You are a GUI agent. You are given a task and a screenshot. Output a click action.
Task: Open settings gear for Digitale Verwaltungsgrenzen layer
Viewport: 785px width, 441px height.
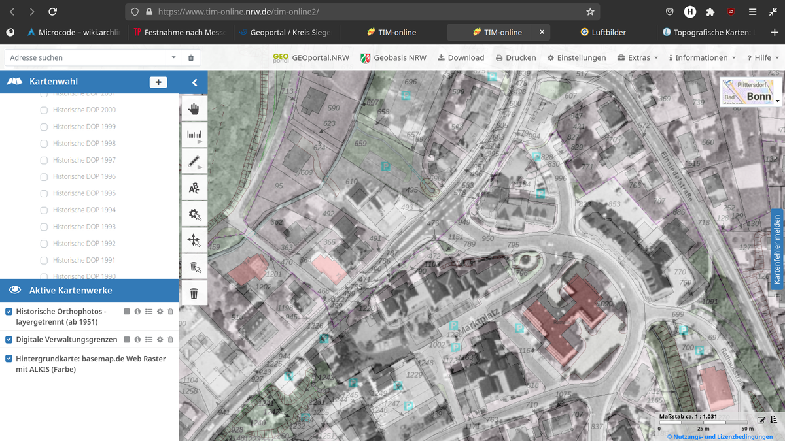160,340
